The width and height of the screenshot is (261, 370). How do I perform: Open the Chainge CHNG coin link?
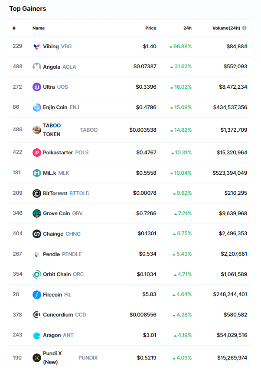tap(53, 234)
